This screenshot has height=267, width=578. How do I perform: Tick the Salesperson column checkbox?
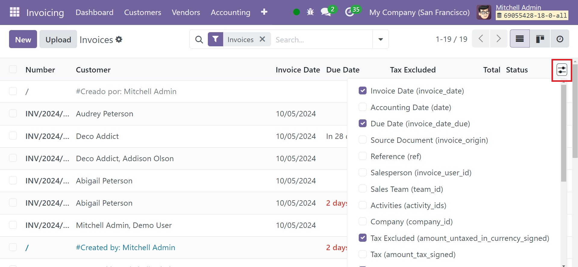pos(363,173)
